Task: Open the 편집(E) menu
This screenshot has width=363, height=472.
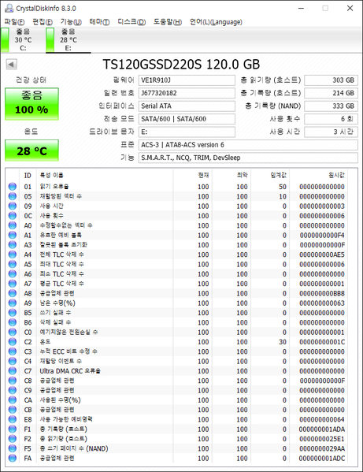Action: pos(43,22)
